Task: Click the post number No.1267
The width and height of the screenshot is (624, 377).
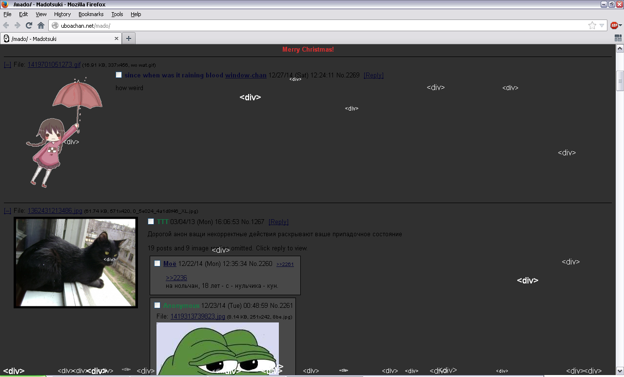Action: [x=253, y=222]
